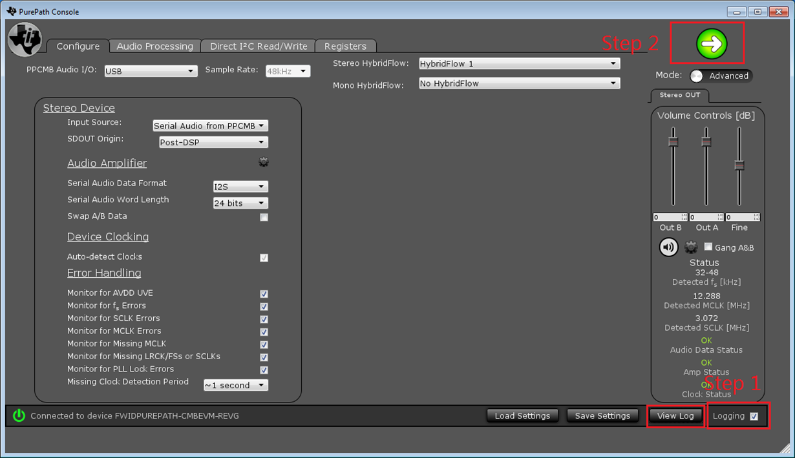
Task: Click the green arrow run button
Action: [712, 43]
